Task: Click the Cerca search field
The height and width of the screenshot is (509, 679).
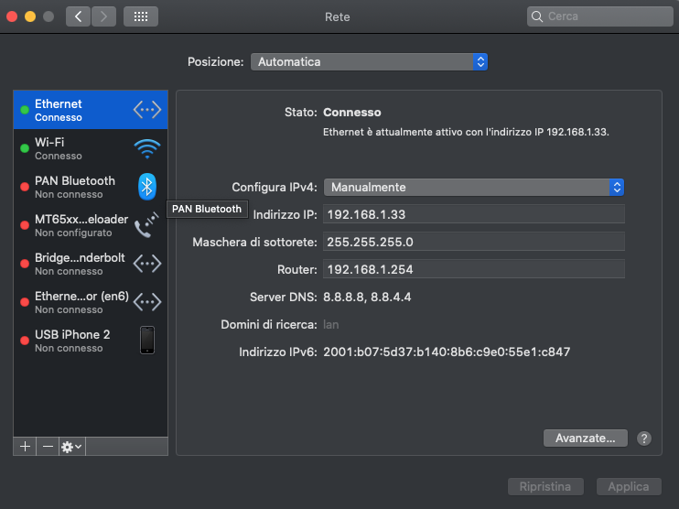Action: click(599, 16)
